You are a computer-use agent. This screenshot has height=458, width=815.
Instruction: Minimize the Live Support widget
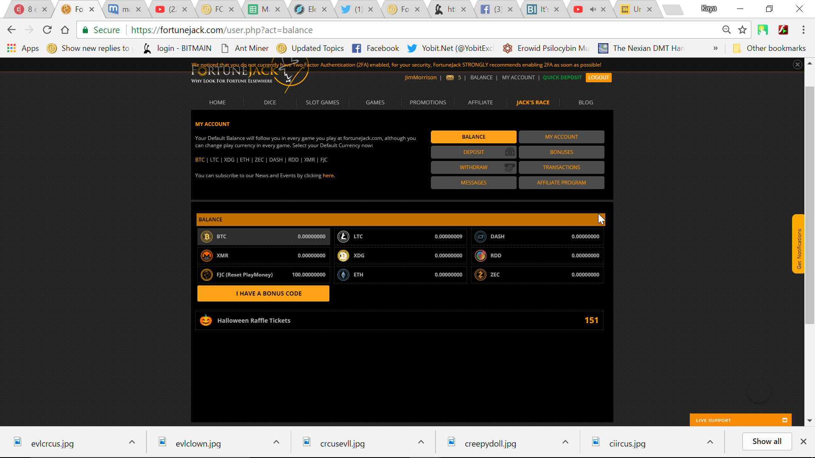(785, 420)
